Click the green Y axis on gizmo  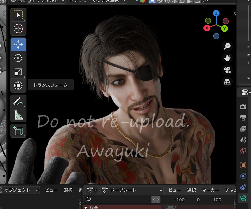pyautogui.click(x=224, y=29)
